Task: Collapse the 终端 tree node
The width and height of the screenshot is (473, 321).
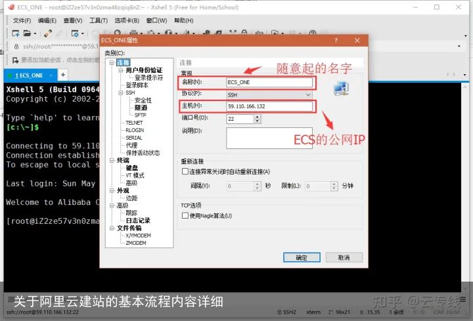Action: 112,160
